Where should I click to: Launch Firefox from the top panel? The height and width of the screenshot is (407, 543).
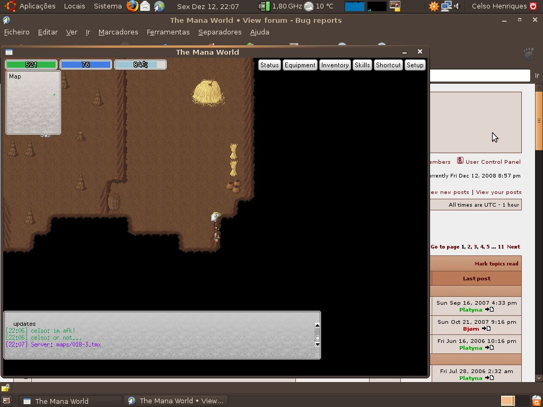pos(132,6)
